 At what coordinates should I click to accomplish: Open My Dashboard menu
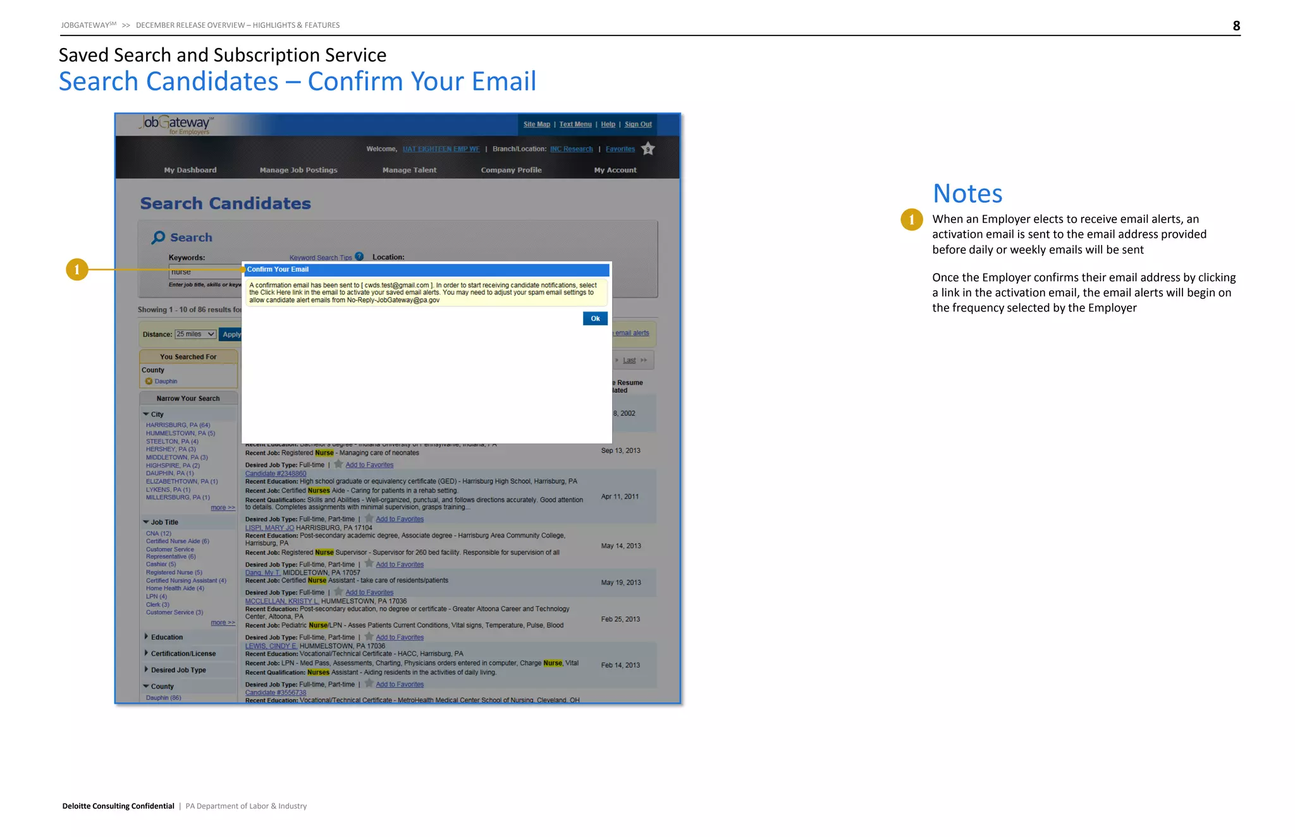click(190, 170)
